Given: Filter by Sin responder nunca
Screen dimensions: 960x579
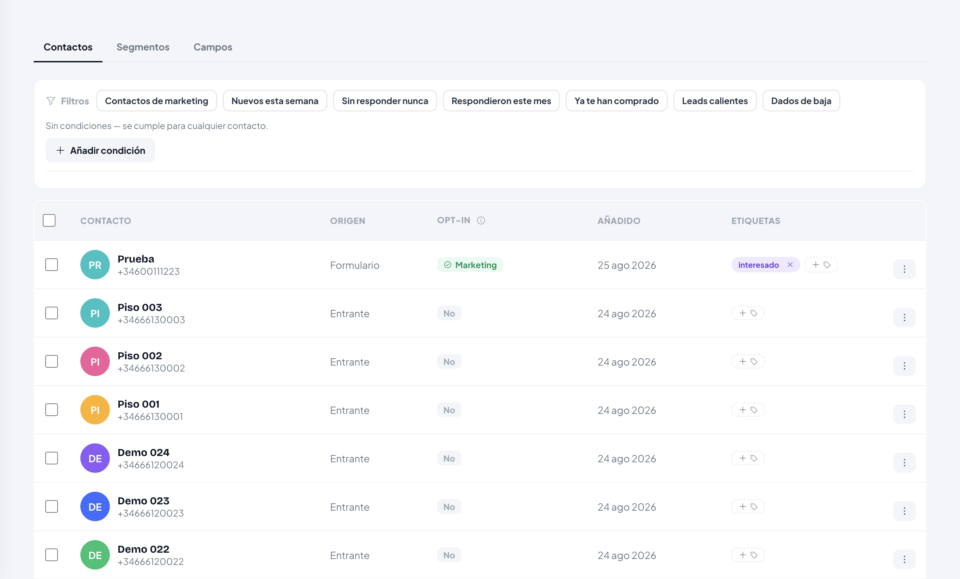Looking at the screenshot, I should [x=385, y=101].
